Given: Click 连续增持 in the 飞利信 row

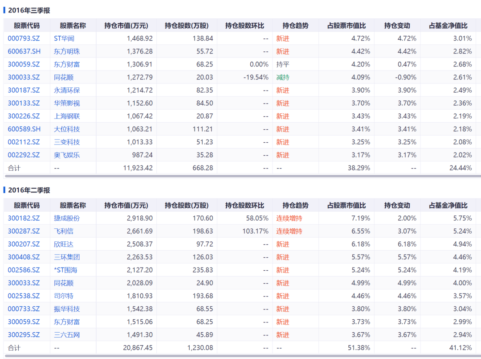Looking at the screenshot, I should [289, 231].
